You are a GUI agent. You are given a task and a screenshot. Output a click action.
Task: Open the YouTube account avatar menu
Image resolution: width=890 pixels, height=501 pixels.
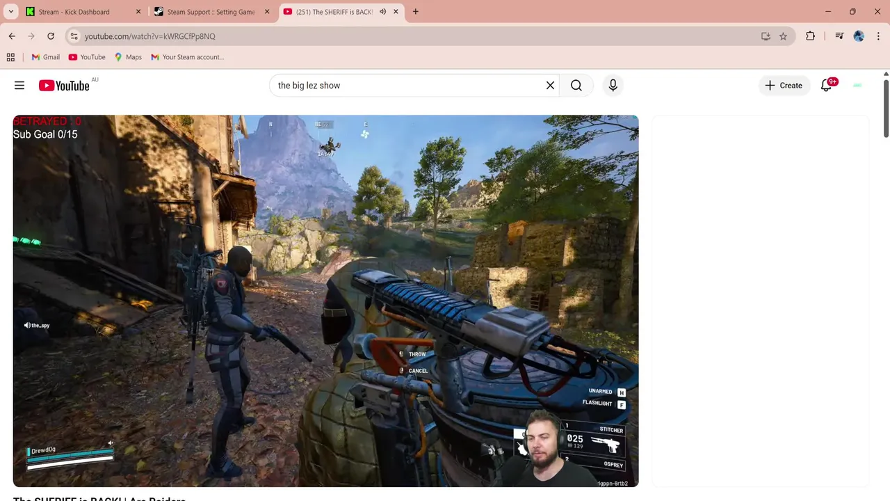(x=857, y=86)
